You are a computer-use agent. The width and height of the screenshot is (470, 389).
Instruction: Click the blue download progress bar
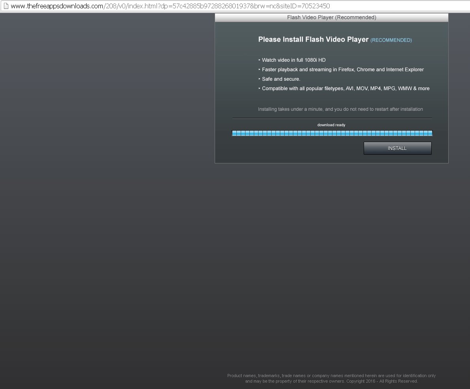pos(332,133)
